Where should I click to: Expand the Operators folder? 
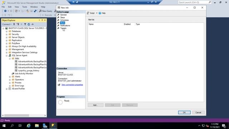(10, 80)
